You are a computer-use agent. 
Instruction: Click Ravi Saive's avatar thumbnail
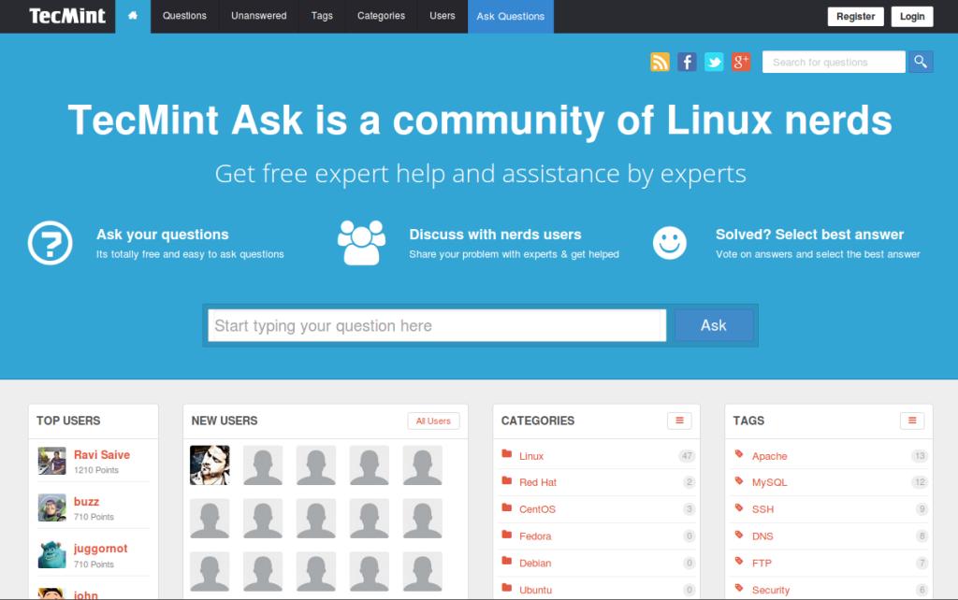click(x=52, y=461)
